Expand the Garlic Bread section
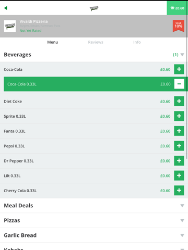Image resolution: width=188 pixels, height=250 pixels. [x=94, y=235]
